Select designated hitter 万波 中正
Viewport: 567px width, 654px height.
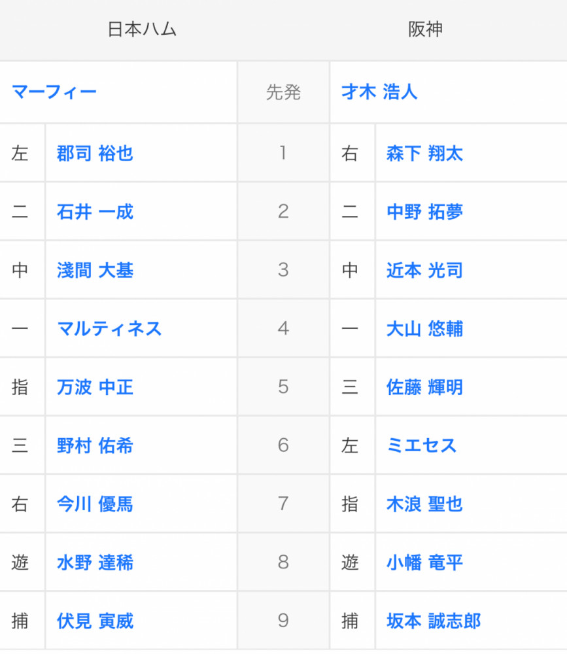click(x=95, y=387)
